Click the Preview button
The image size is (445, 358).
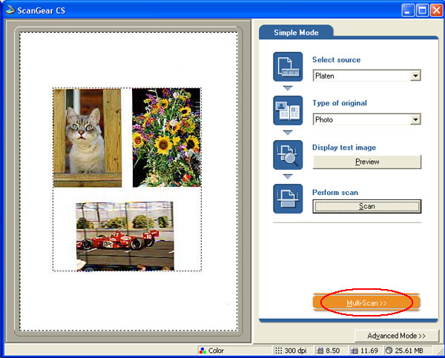click(367, 162)
